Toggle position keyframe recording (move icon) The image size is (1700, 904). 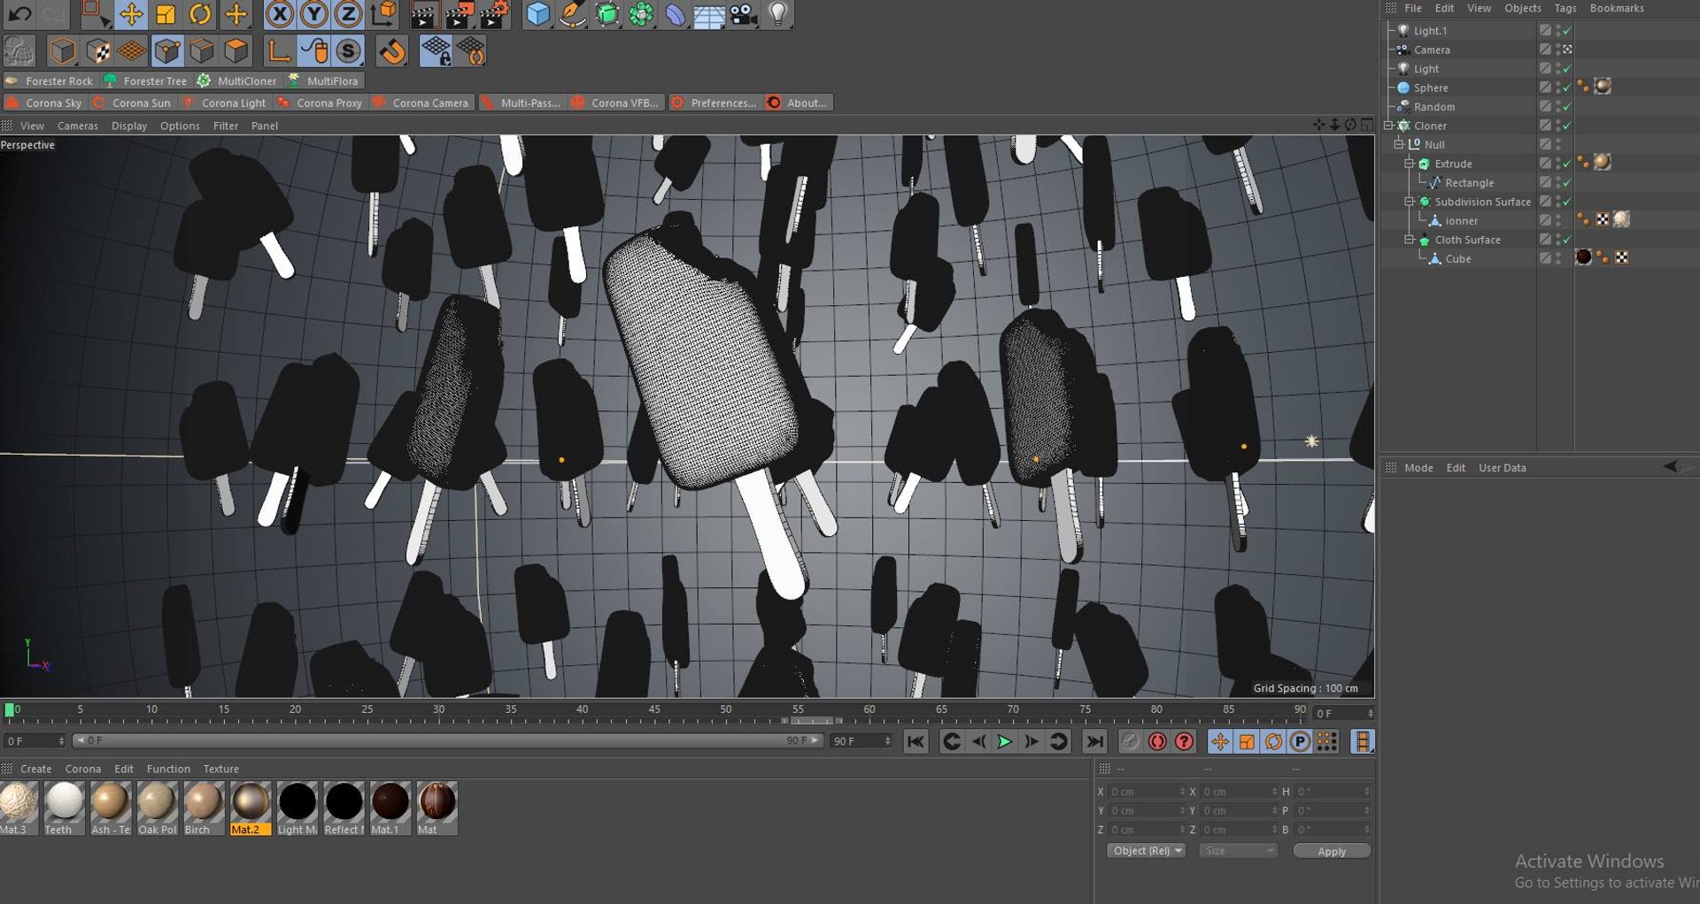[1220, 741]
